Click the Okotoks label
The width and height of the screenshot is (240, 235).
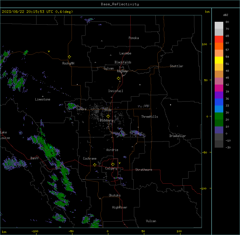coord(115,195)
